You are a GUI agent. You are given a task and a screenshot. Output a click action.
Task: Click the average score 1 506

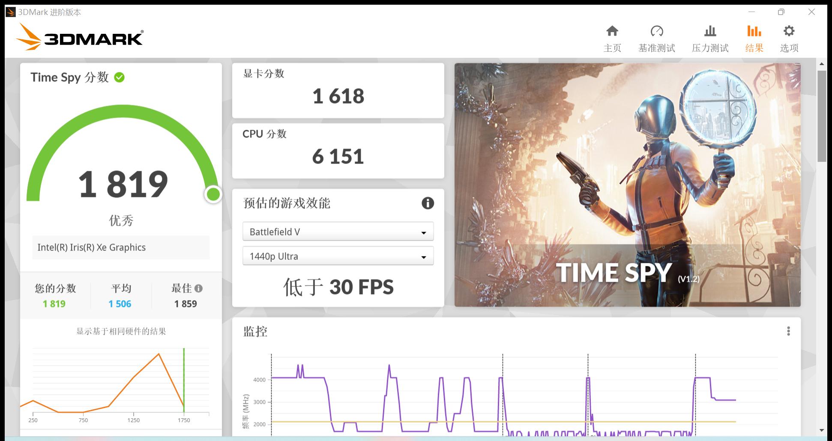[120, 304]
